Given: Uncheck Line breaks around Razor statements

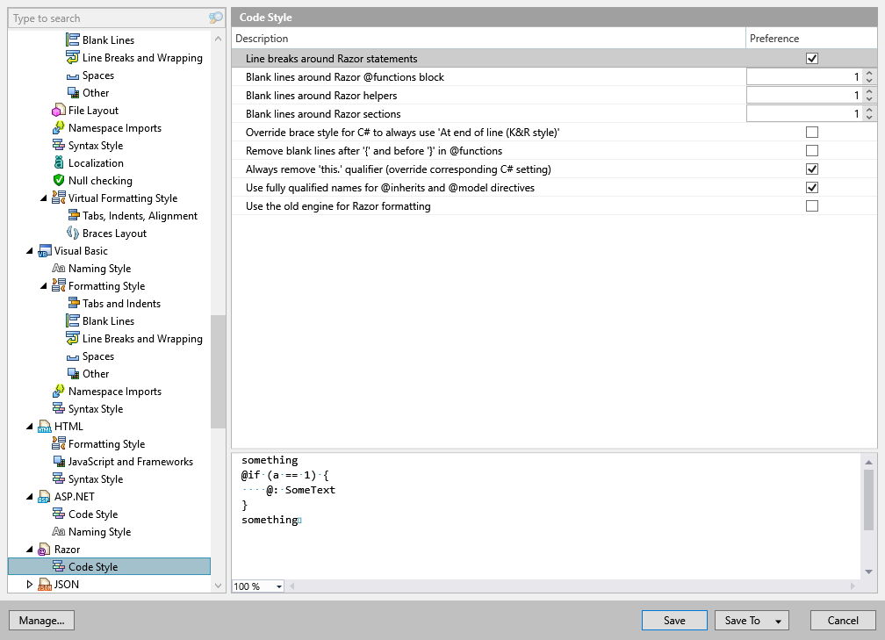Looking at the screenshot, I should click(811, 58).
